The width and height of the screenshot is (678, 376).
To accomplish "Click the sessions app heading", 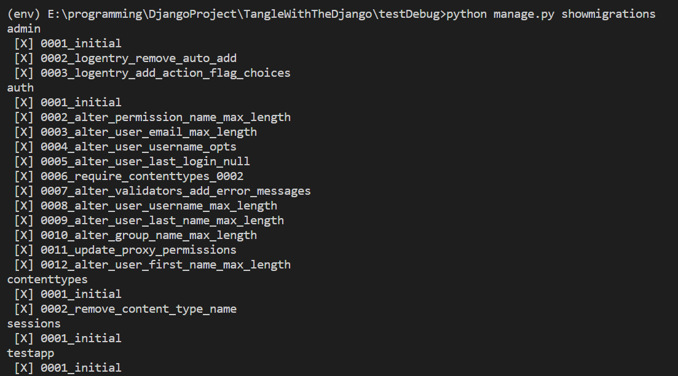I will (x=34, y=324).
